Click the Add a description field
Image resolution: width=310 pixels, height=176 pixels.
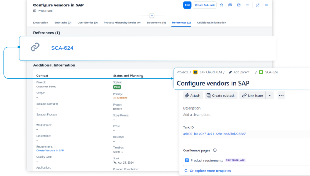[x=197, y=114]
